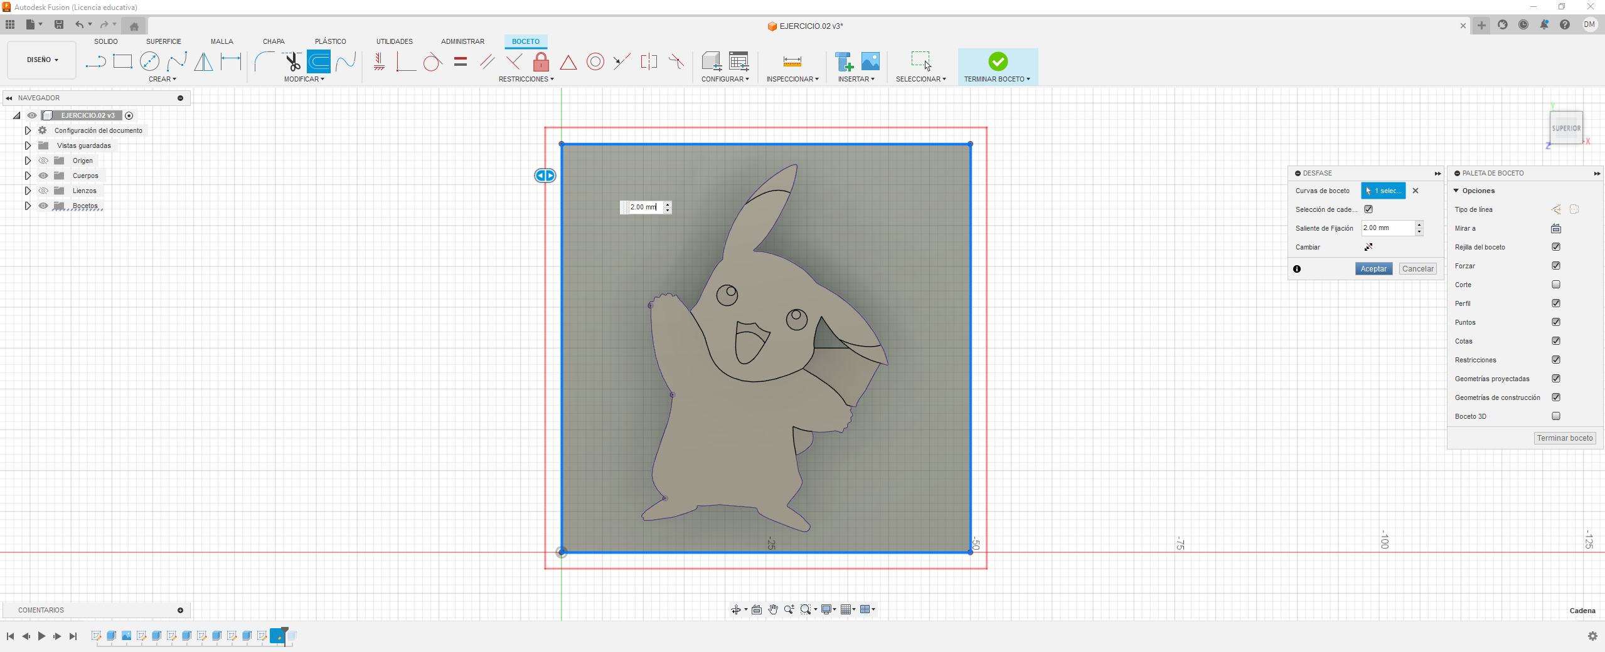Open the DISEÑO workspace dropdown
Viewport: 1605px width, 652px height.
[x=42, y=60]
